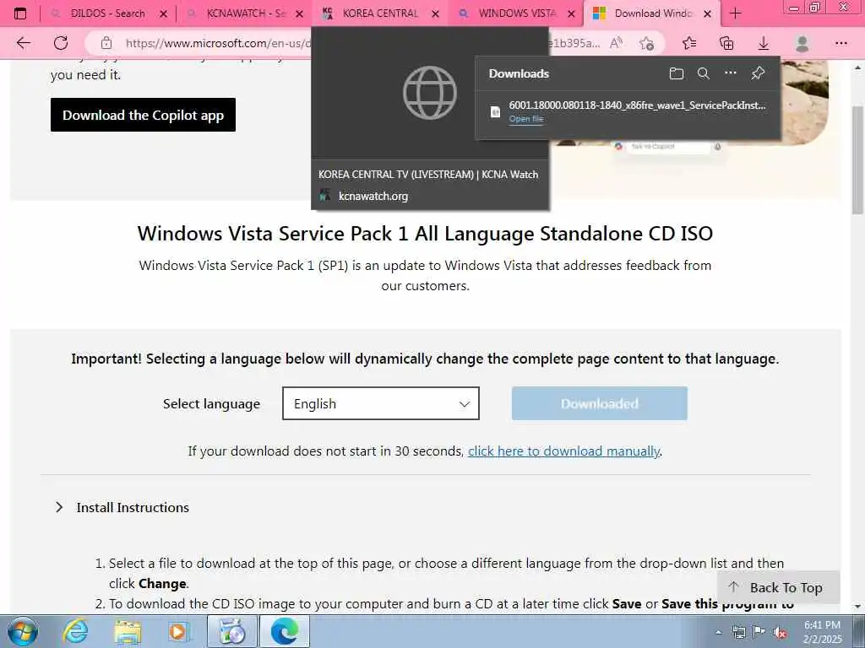Image resolution: width=865 pixels, height=648 pixels.
Task: Close the Download Windows tab
Action: pyautogui.click(x=707, y=13)
